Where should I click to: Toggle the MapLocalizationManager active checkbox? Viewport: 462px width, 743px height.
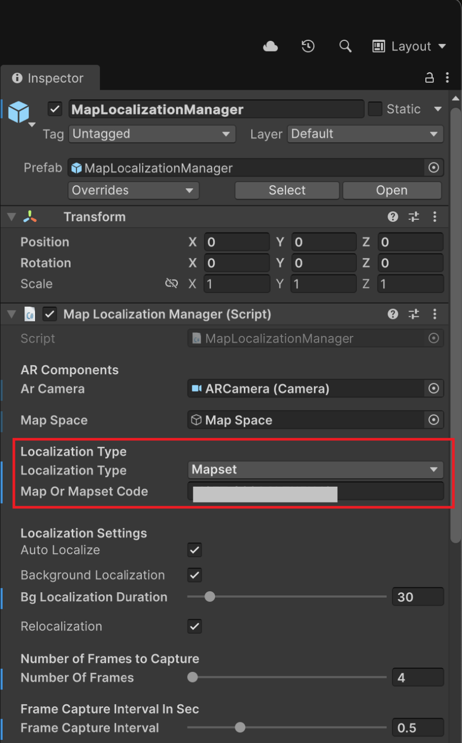pos(55,109)
